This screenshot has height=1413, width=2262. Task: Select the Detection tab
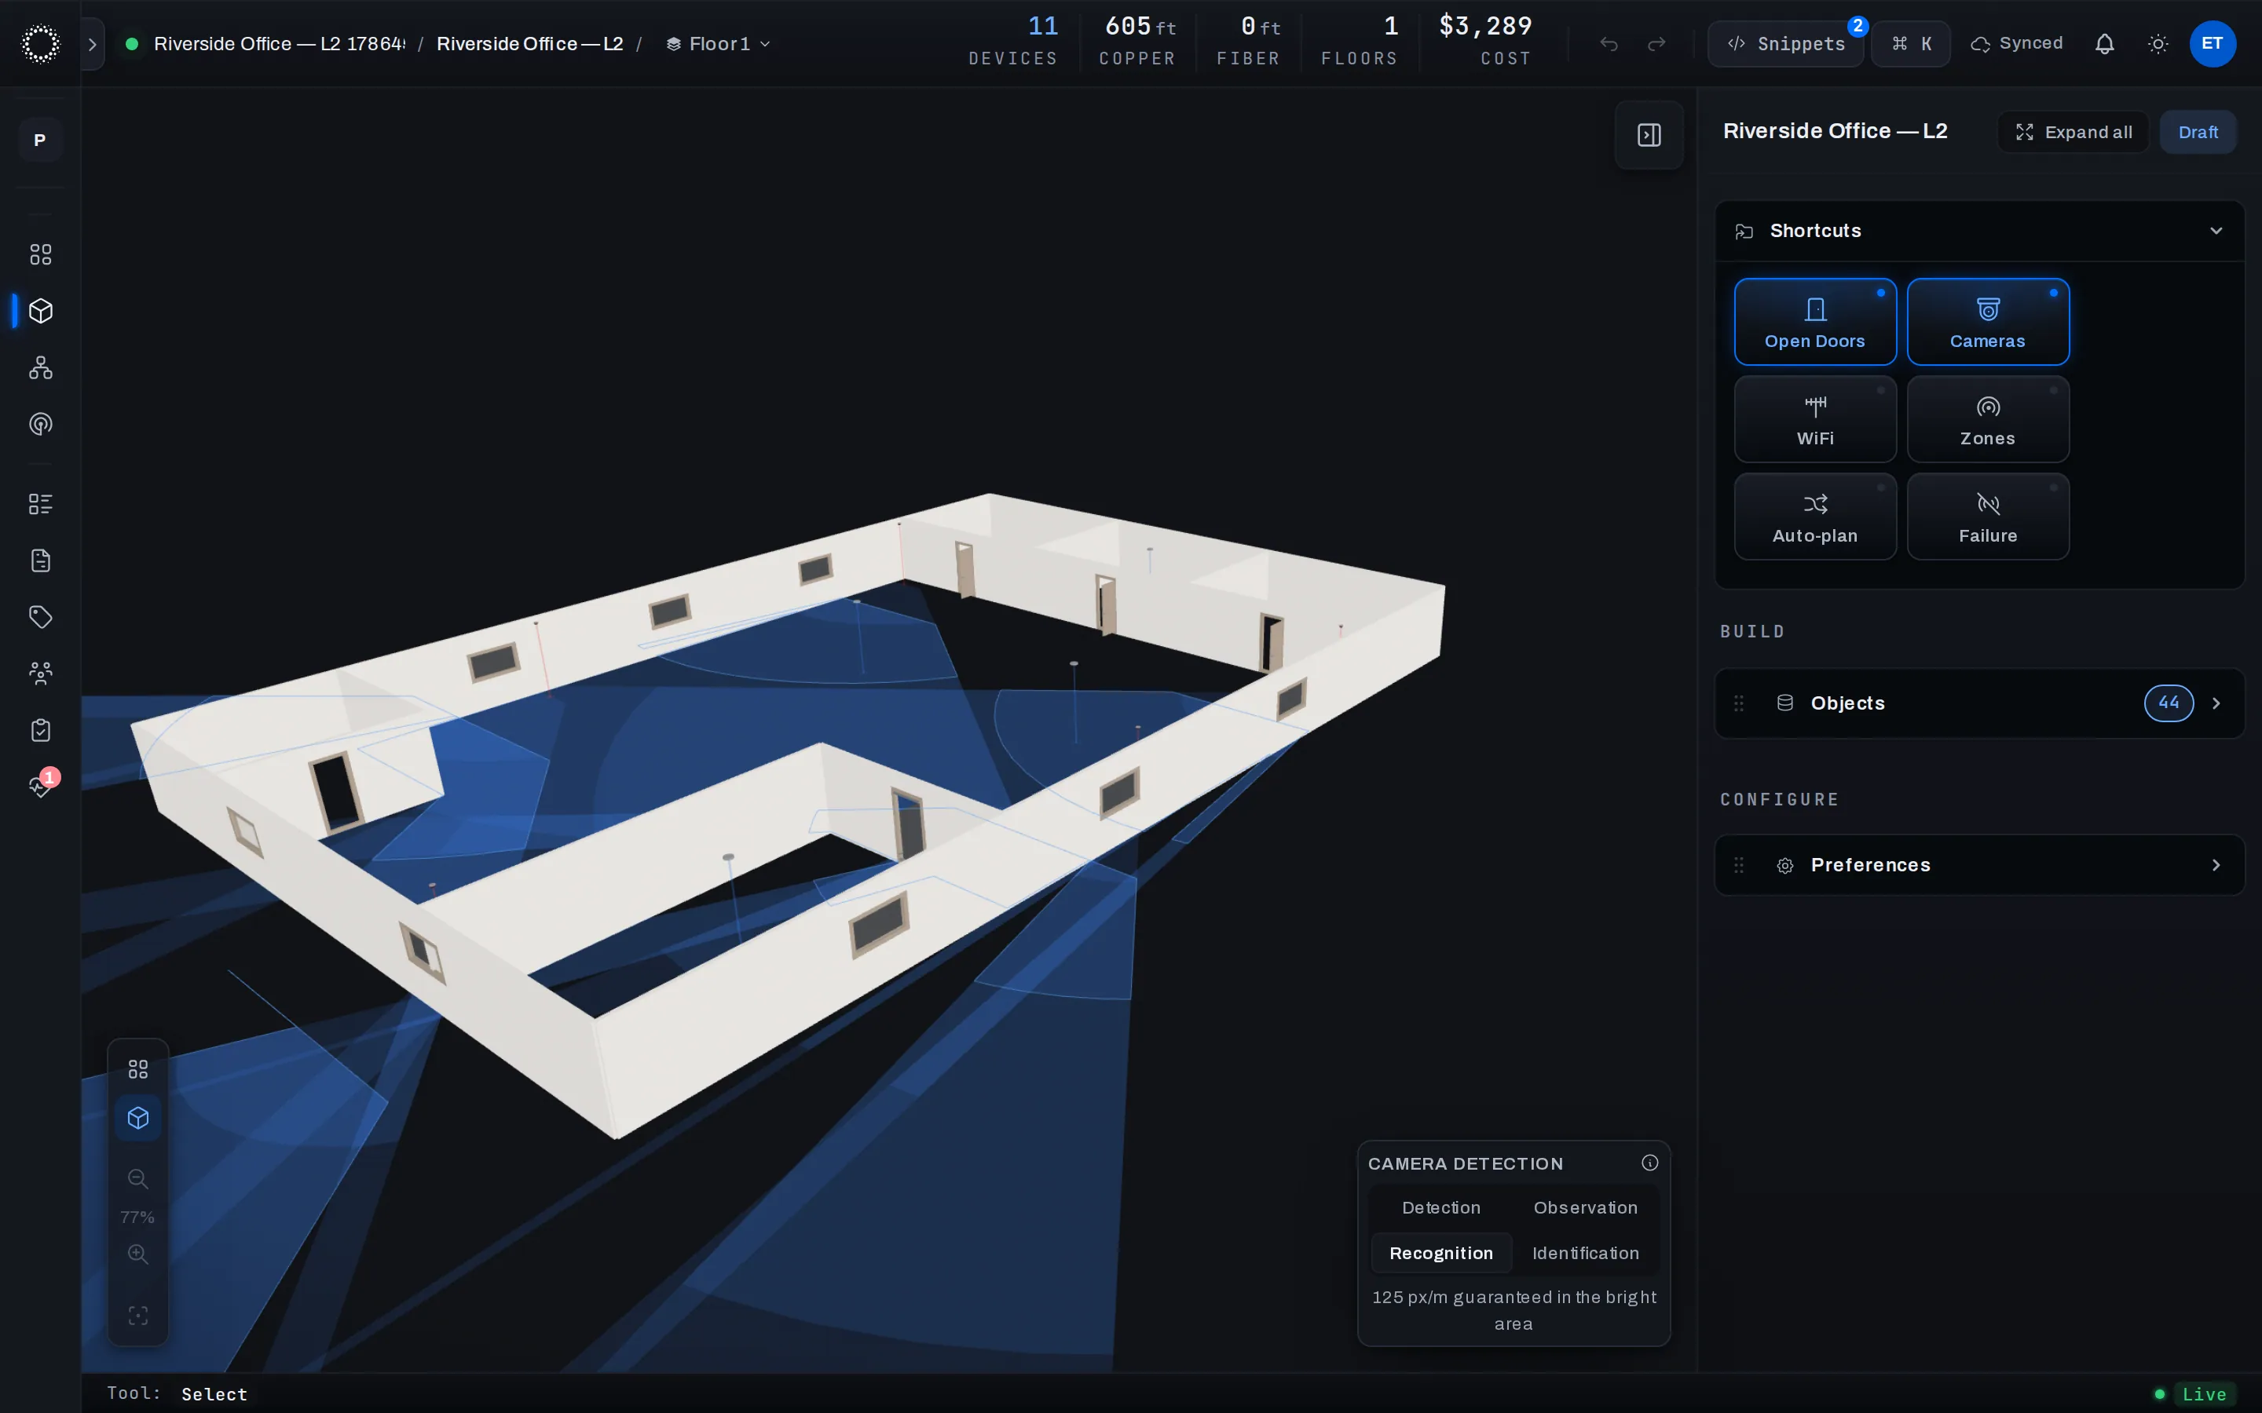point(1441,1207)
